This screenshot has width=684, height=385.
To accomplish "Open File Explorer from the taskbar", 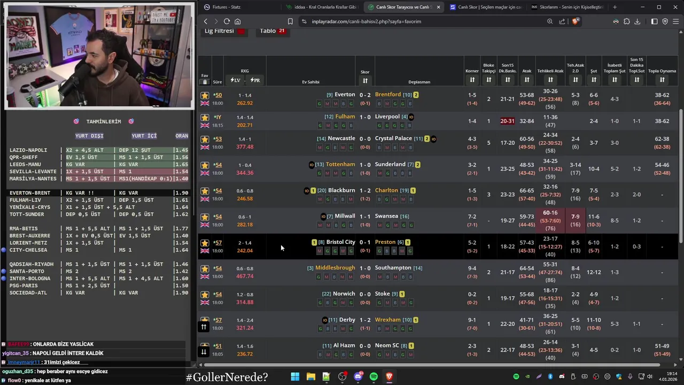I will coord(310,376).
